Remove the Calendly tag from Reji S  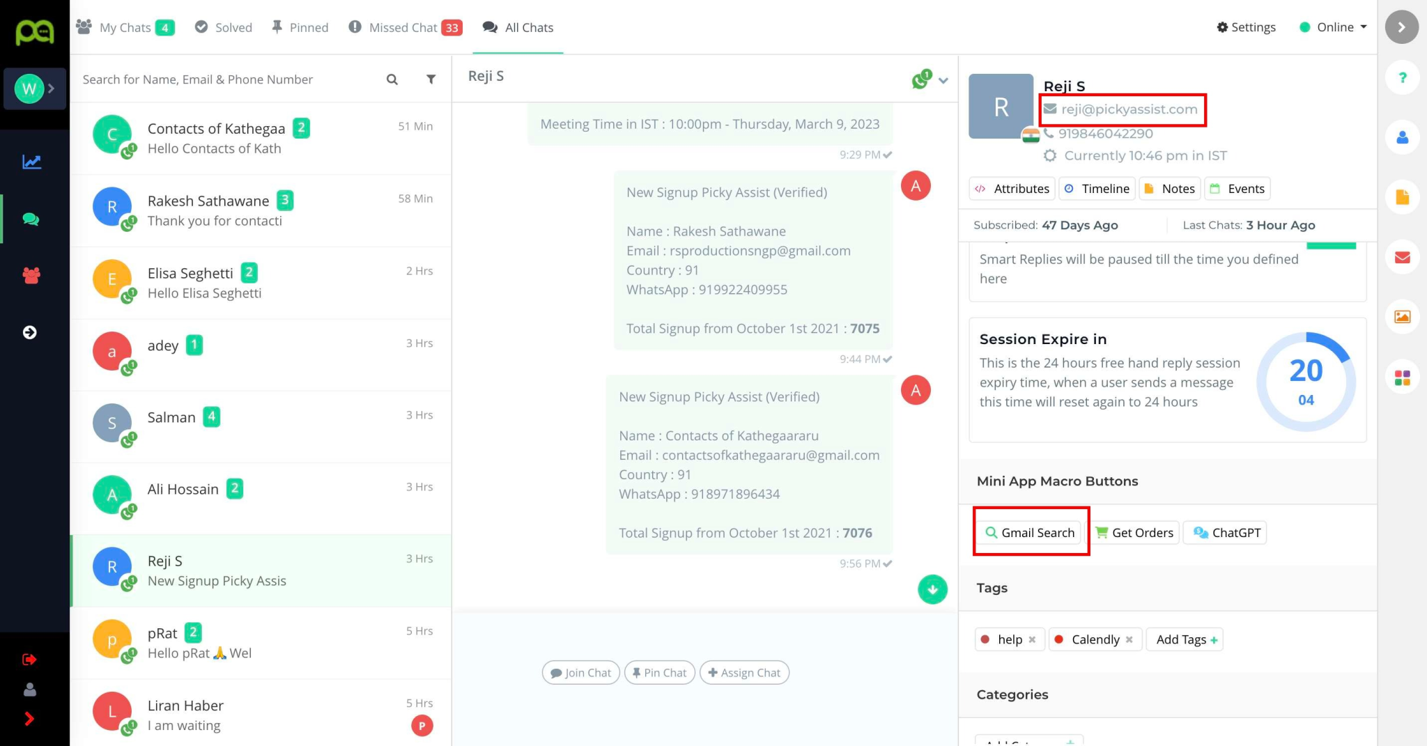1130,639
